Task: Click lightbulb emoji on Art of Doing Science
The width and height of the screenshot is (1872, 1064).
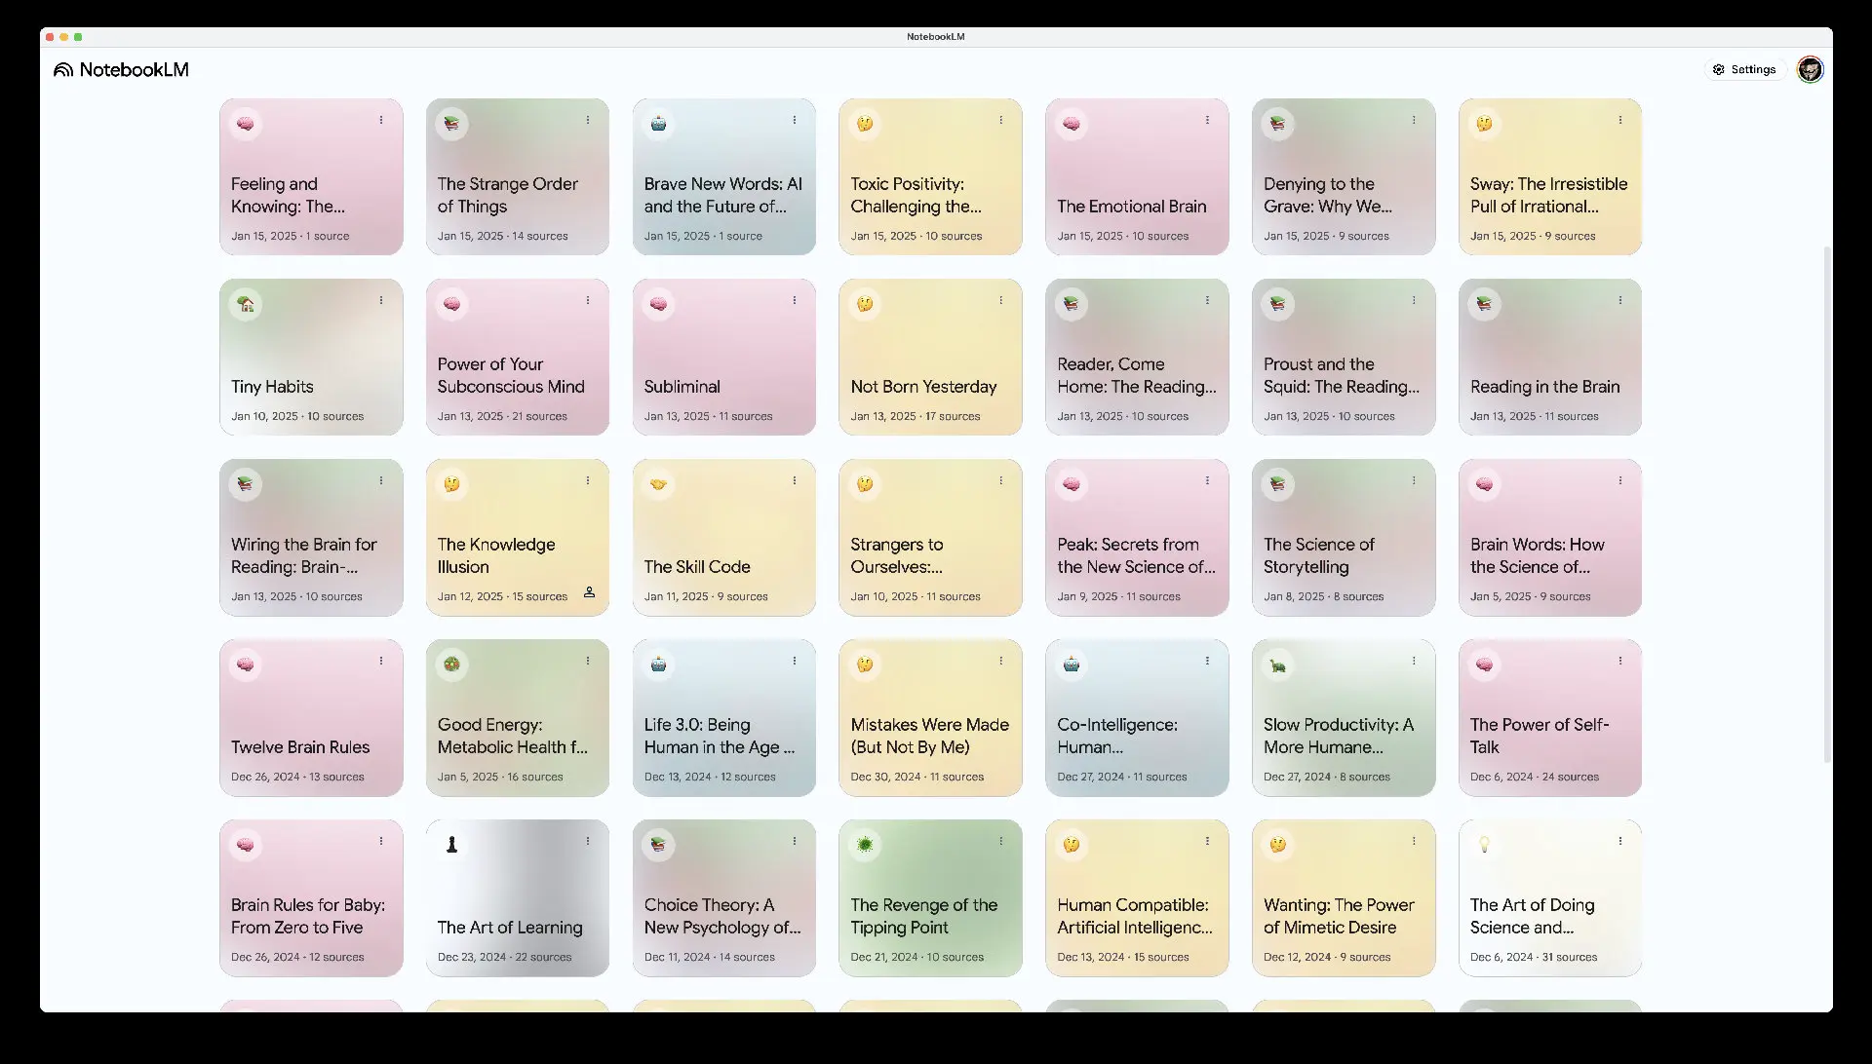Action: pos(1484,845)
